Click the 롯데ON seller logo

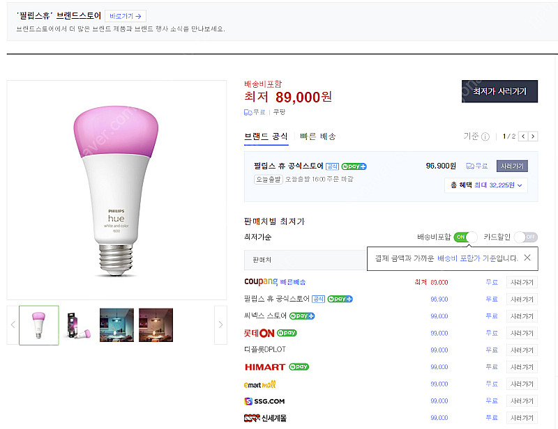(x=259, y=333)
